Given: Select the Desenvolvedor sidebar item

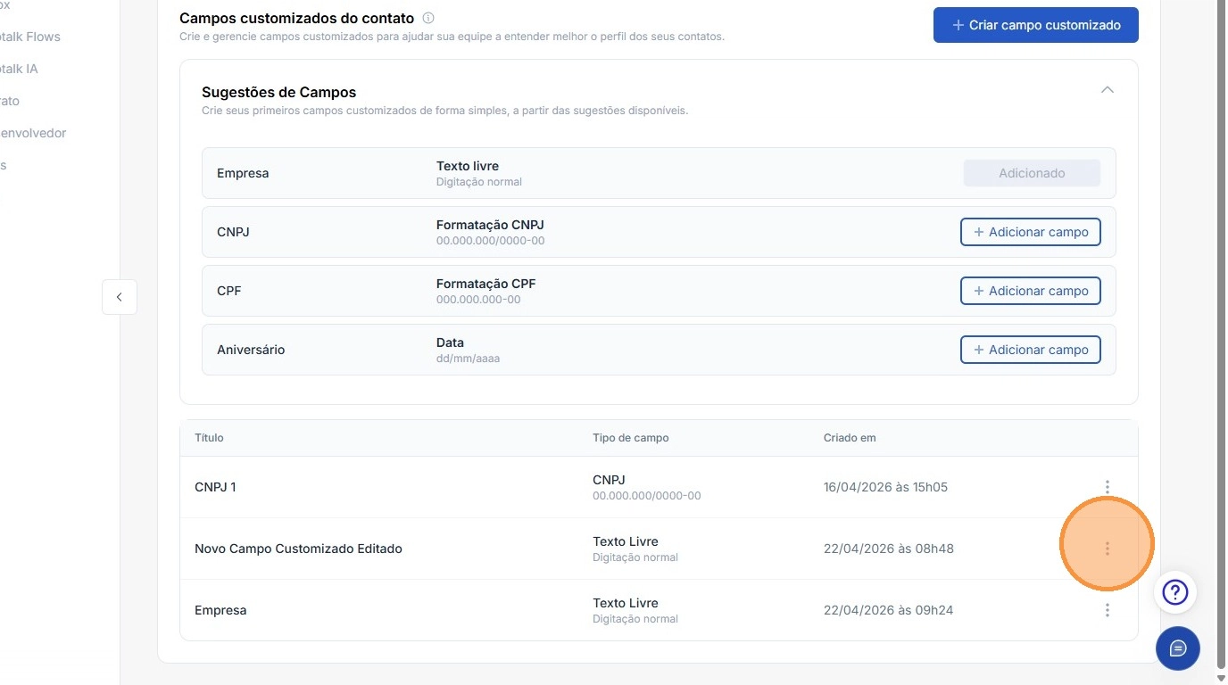Looking at the screenshot, I should (34, 133).
